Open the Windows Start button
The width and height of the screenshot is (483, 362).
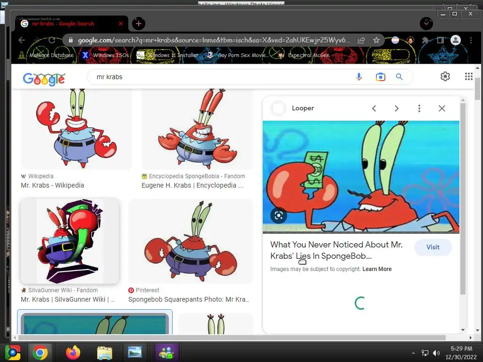pos(13,353)
